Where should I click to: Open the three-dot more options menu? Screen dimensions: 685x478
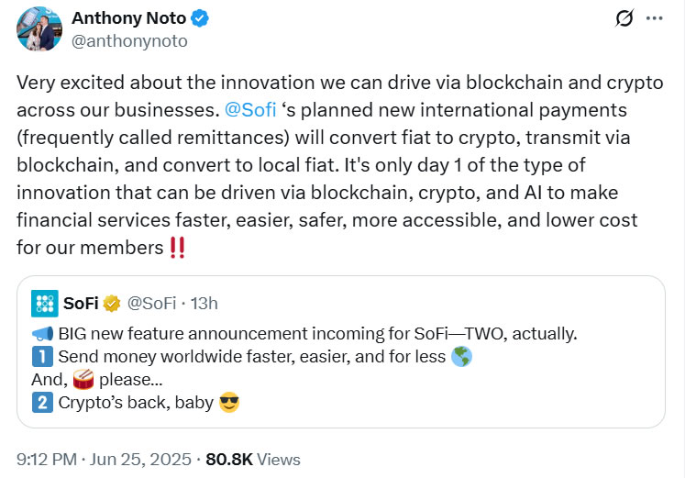(654, 18)
